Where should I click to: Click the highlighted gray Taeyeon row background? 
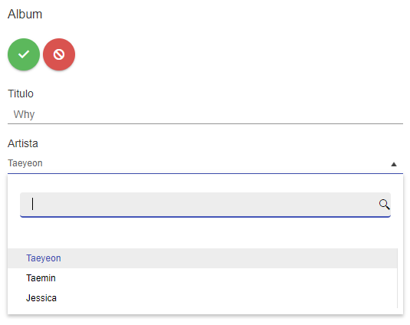[202, 258]
